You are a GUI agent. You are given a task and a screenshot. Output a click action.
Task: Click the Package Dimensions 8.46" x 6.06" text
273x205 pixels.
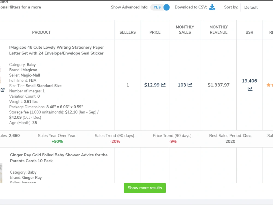click(46, 107)
